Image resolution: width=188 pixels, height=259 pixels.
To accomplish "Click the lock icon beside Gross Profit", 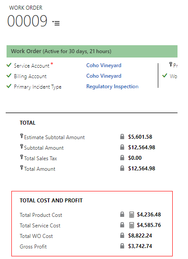I will pos(122,246).
